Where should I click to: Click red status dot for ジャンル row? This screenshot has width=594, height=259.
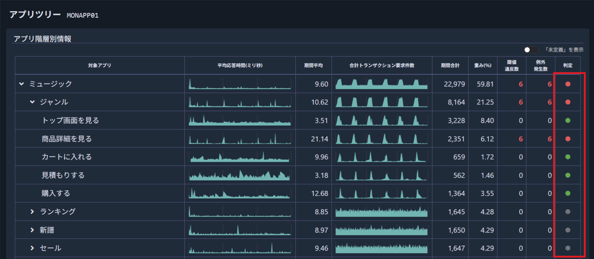coord(568,103)
